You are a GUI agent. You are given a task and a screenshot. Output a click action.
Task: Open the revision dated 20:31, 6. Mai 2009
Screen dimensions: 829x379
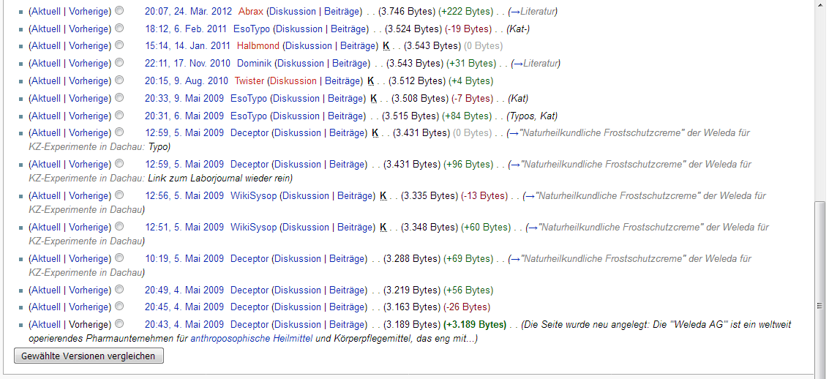point(184,116)
